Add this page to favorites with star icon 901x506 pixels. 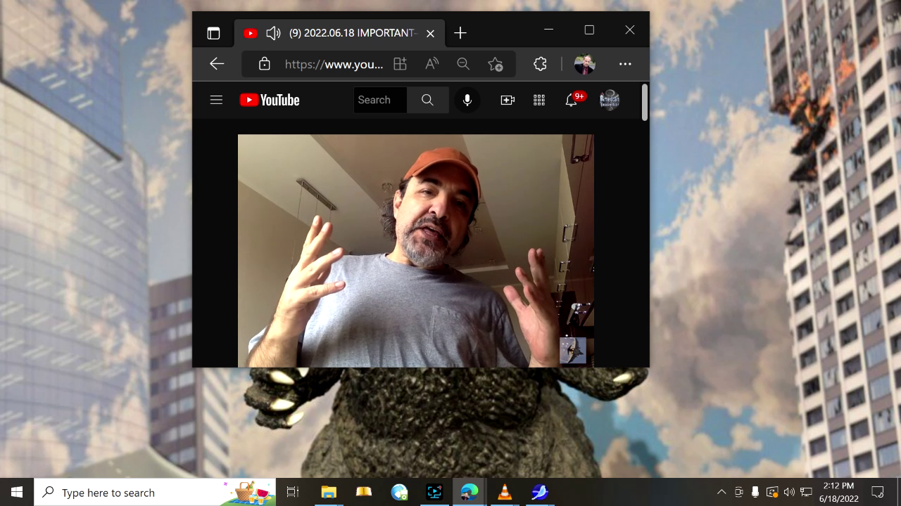point(495,64)
